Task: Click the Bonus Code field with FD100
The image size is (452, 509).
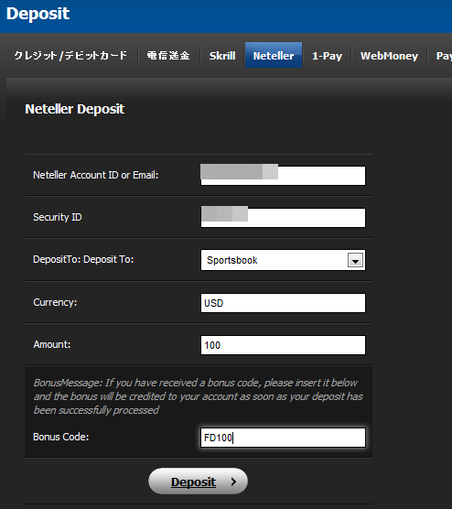Action: tap(283, 438)
